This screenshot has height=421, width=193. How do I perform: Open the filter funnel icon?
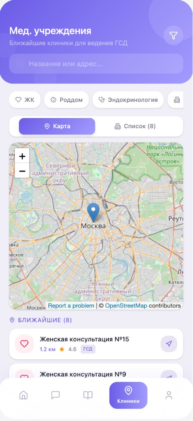pyautogui.click(x=173, y=35)
